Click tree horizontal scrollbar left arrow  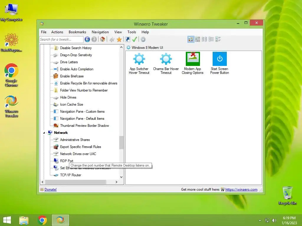(x=42, y=182)
